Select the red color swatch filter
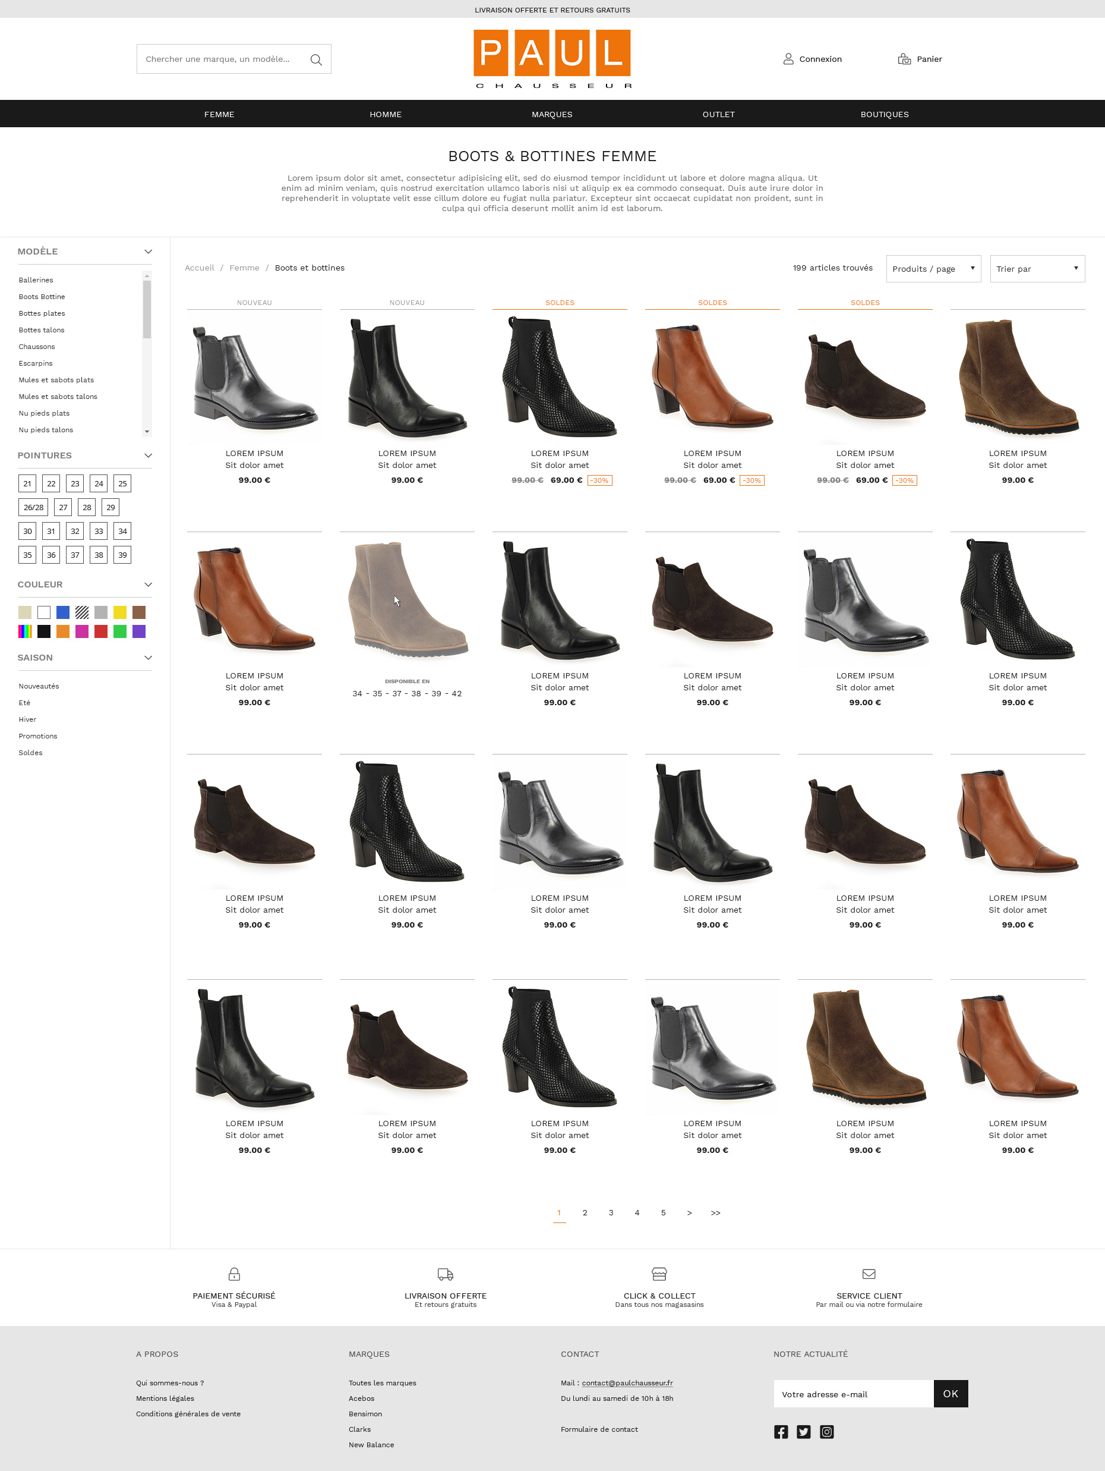1105x1471 pixels. (101, 630)
